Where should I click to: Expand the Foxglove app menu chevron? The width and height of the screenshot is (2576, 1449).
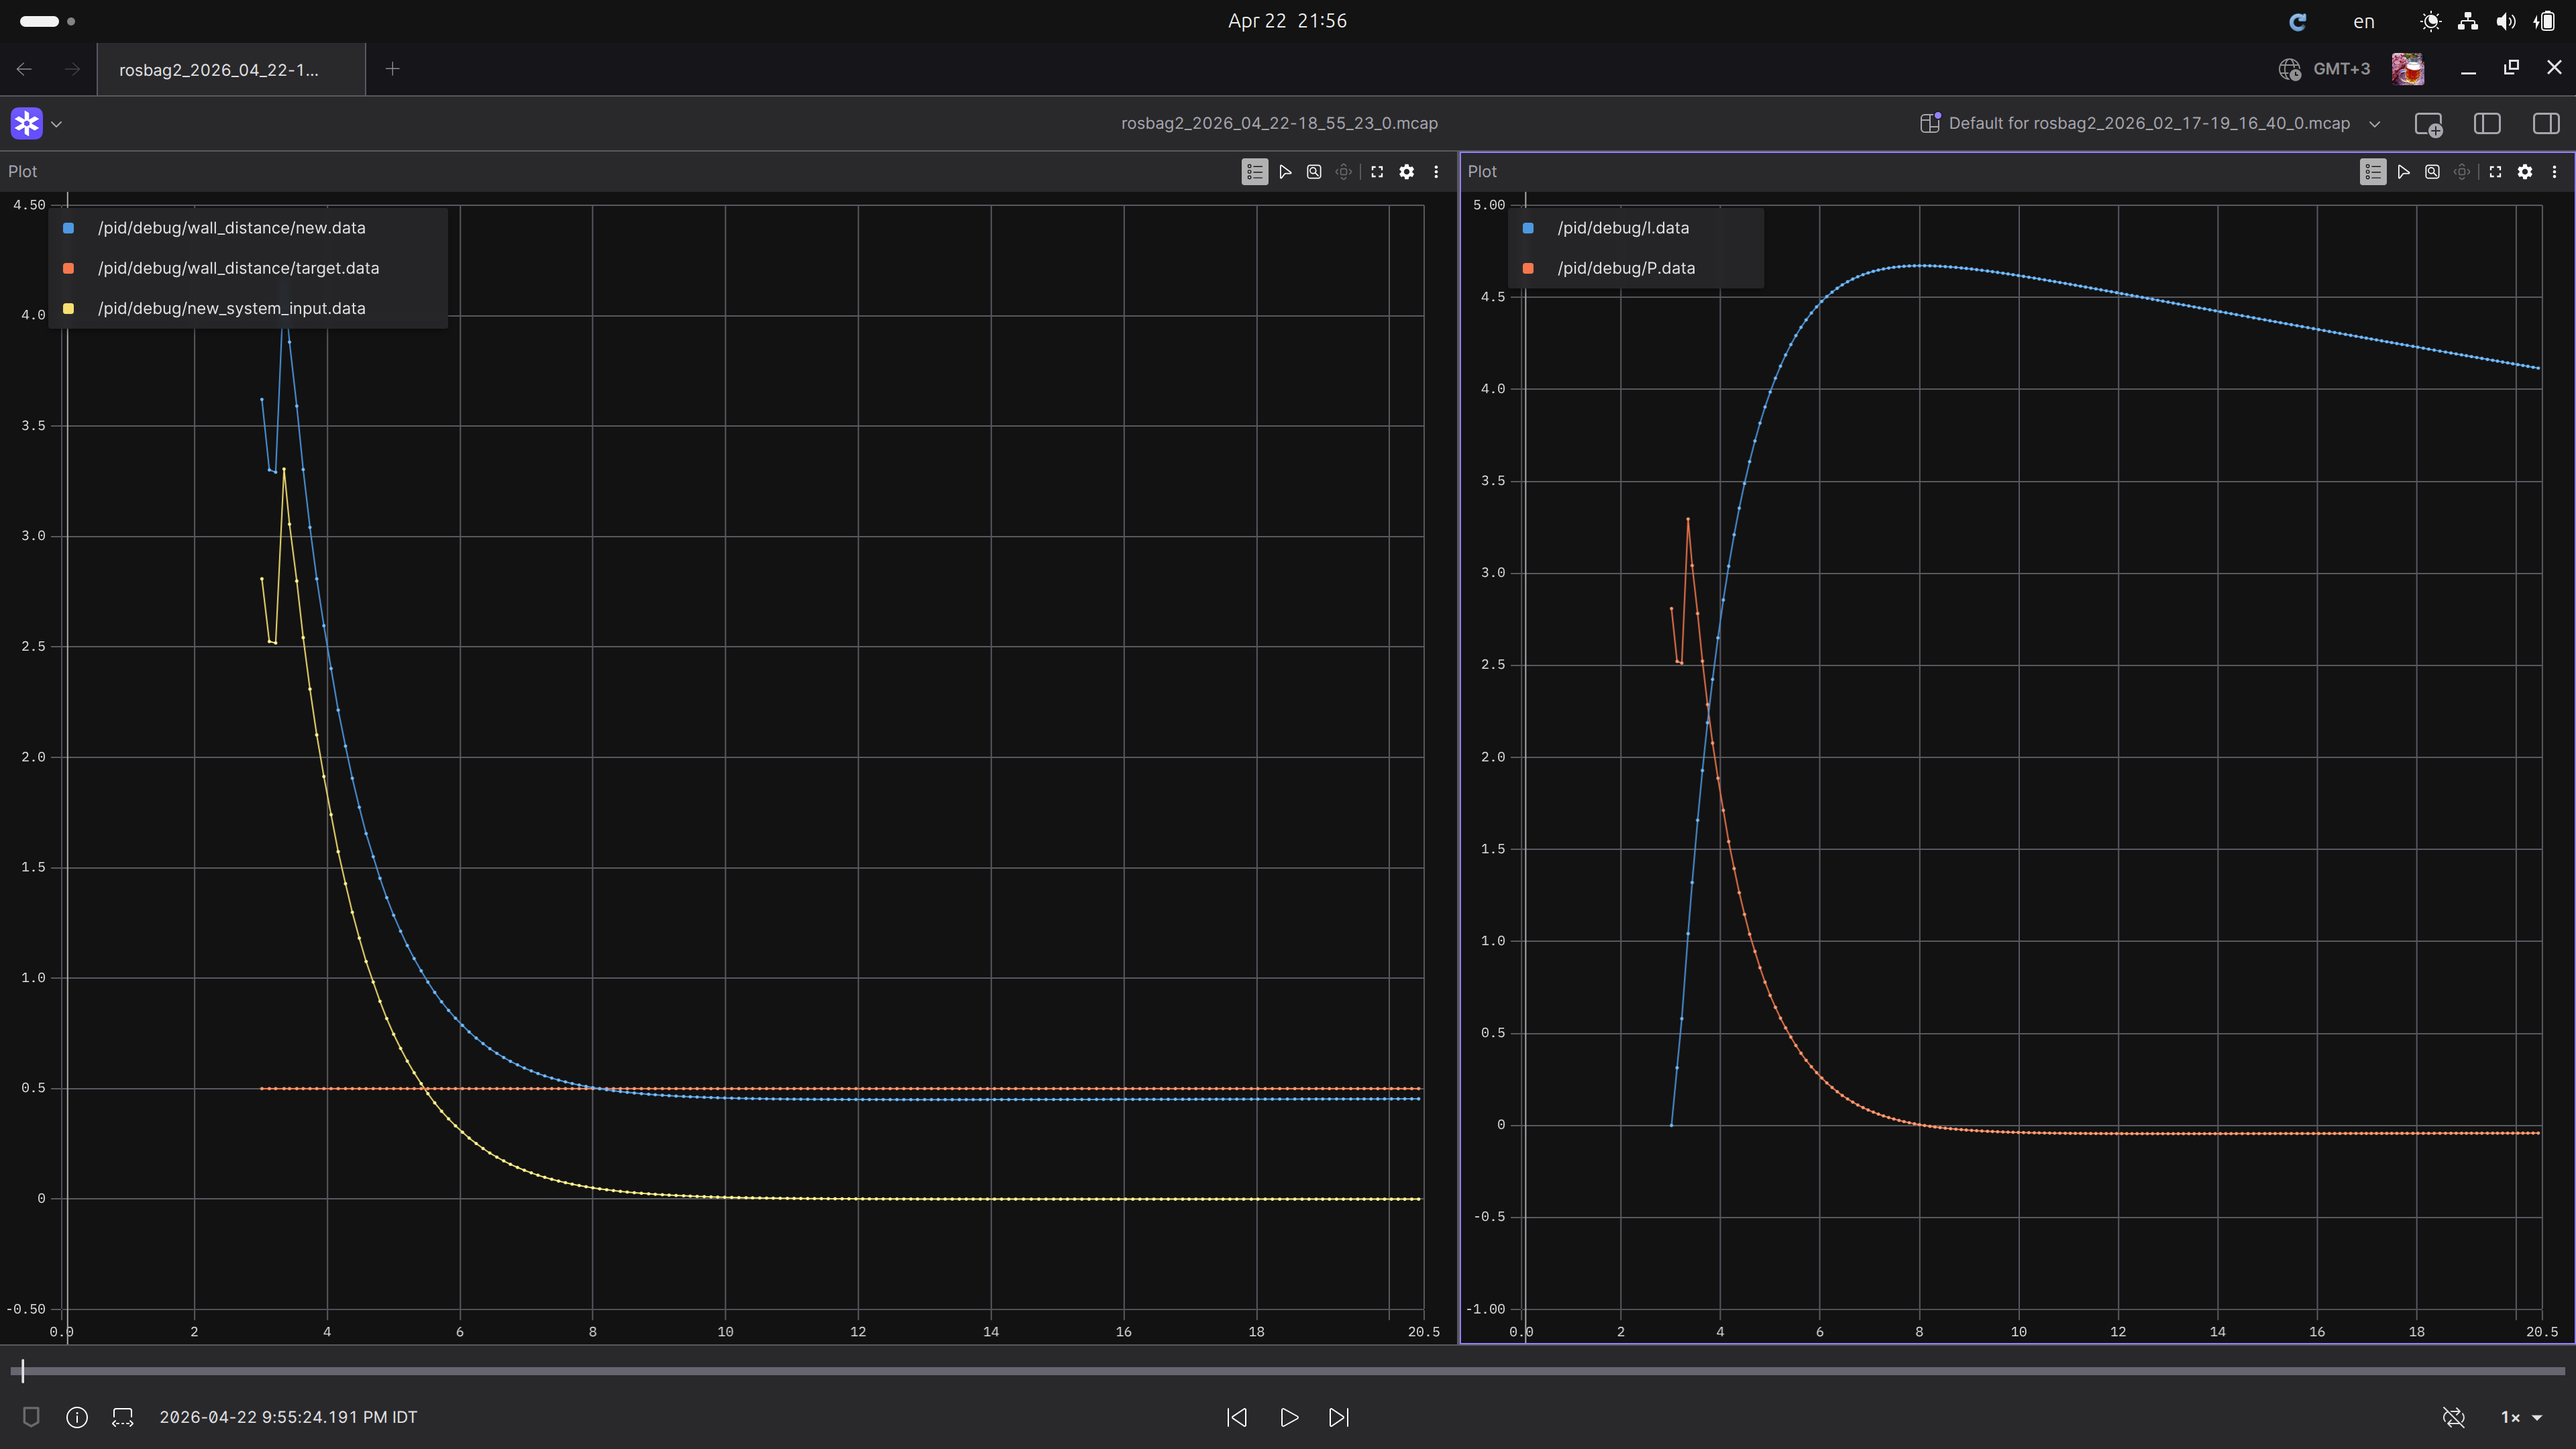57,123
